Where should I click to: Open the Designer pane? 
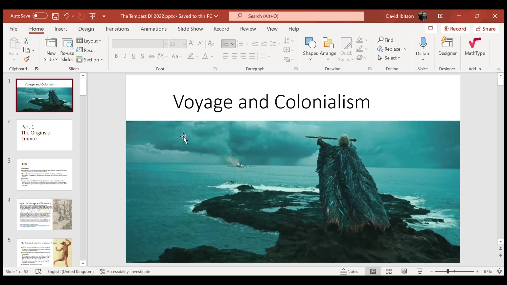[x=448, y=46]
